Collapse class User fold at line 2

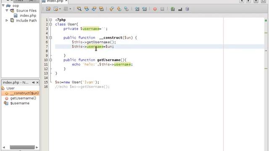pos(50,24)
